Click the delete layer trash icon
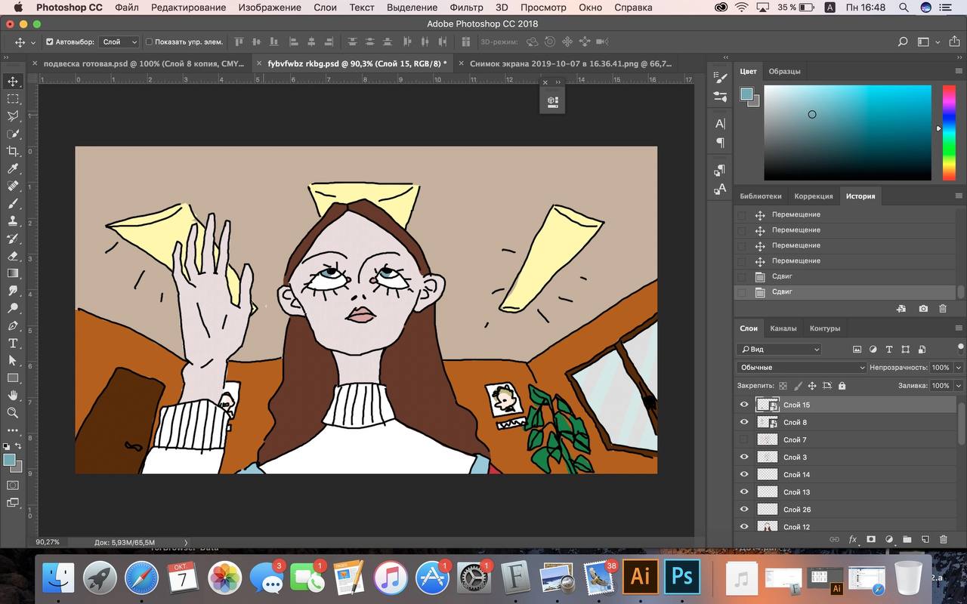This screenshot has width=967, height=604. [943, 540]
